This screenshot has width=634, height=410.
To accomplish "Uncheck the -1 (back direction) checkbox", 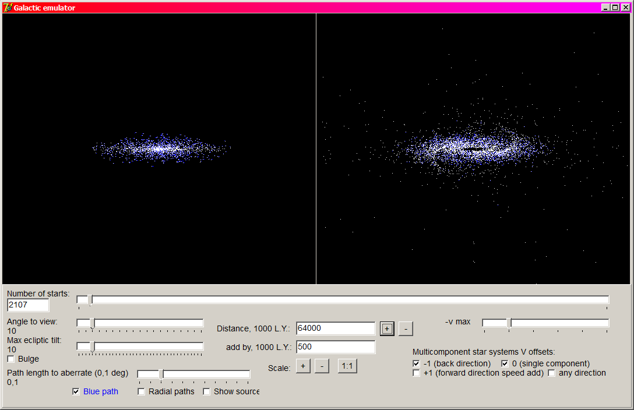I will point(416,363).
